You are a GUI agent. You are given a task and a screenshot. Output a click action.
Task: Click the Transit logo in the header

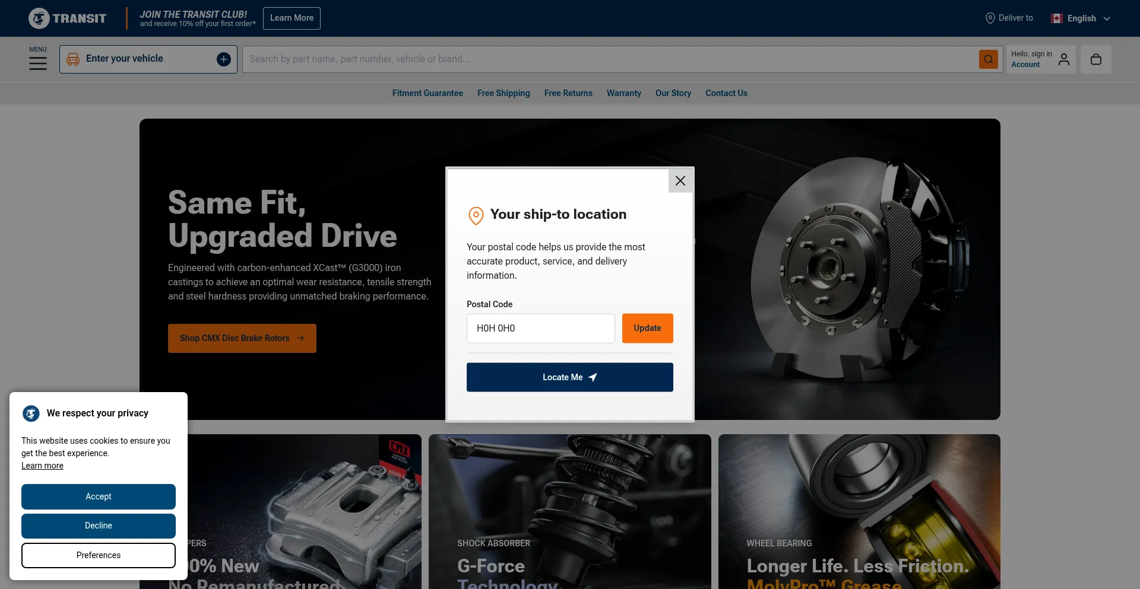click(67, 18)
